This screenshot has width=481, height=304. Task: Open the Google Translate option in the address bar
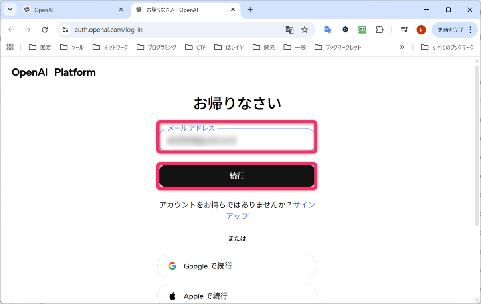(289, 30)
